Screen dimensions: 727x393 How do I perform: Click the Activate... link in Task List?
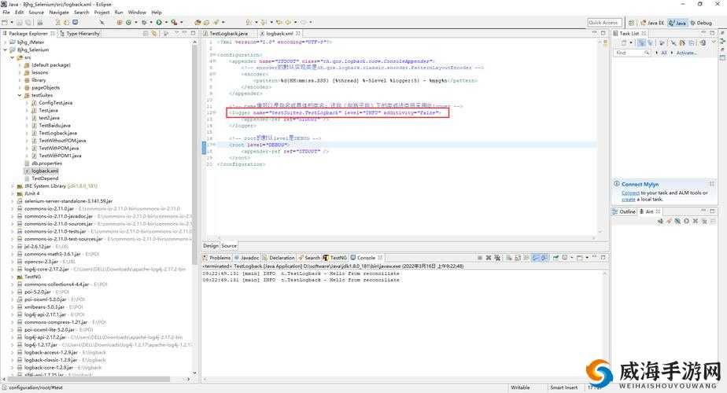click(686, 53)
